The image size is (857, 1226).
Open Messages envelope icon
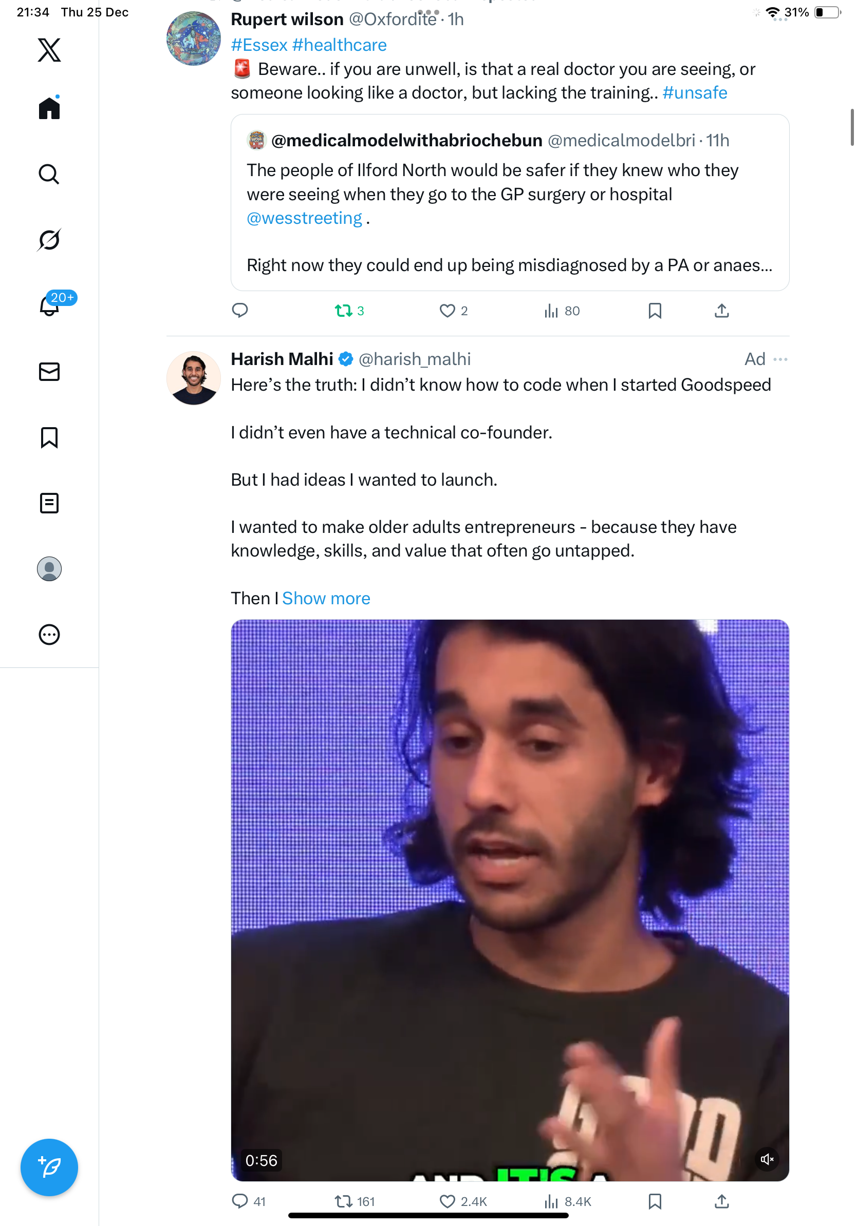pyautogui.click(x=49, y=372)
